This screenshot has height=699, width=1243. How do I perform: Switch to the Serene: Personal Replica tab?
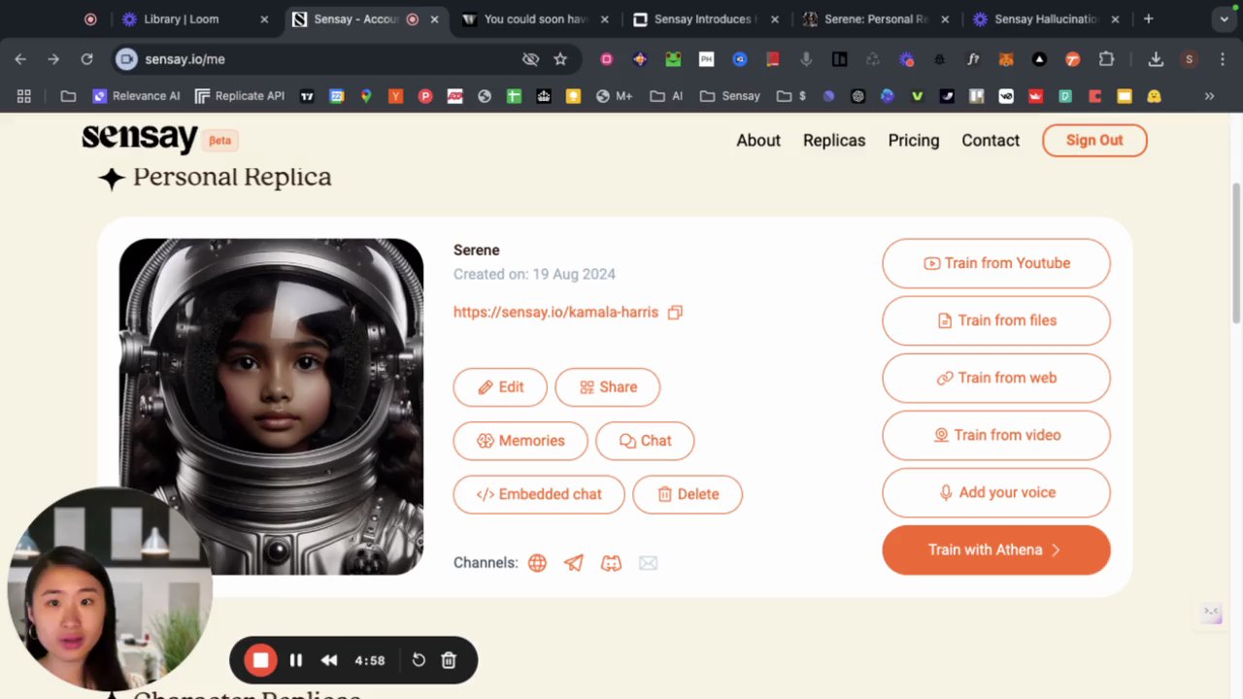(876, 18)
